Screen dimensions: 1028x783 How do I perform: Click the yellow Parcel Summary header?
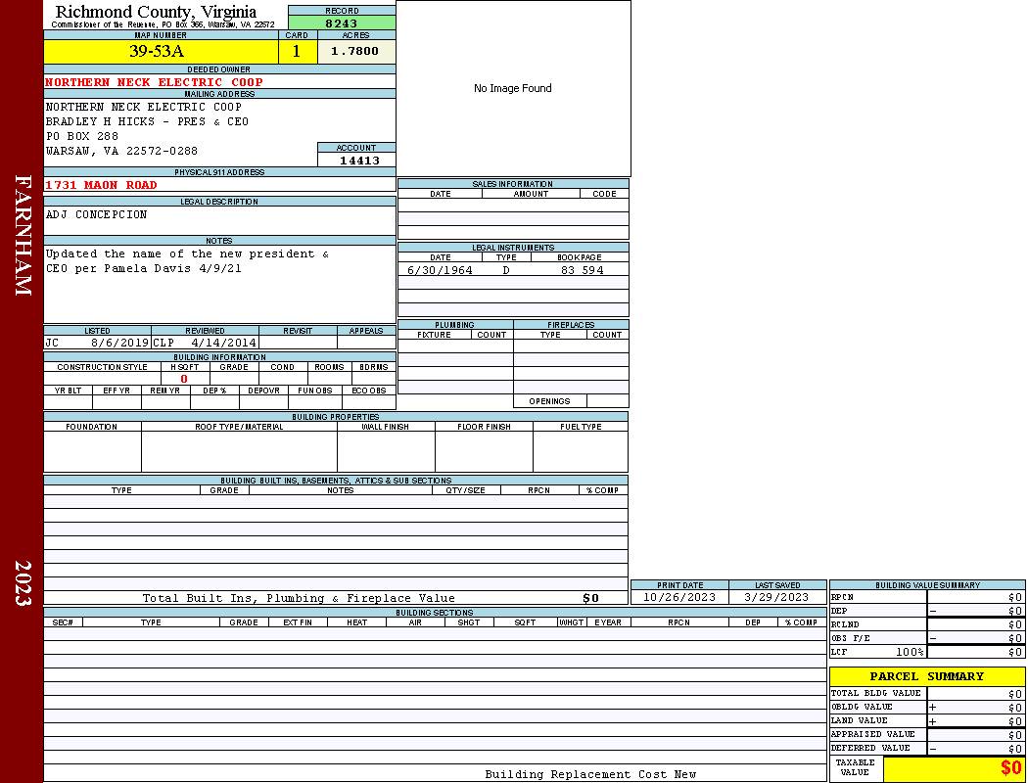pyautogui.click(x=926, y=676)
